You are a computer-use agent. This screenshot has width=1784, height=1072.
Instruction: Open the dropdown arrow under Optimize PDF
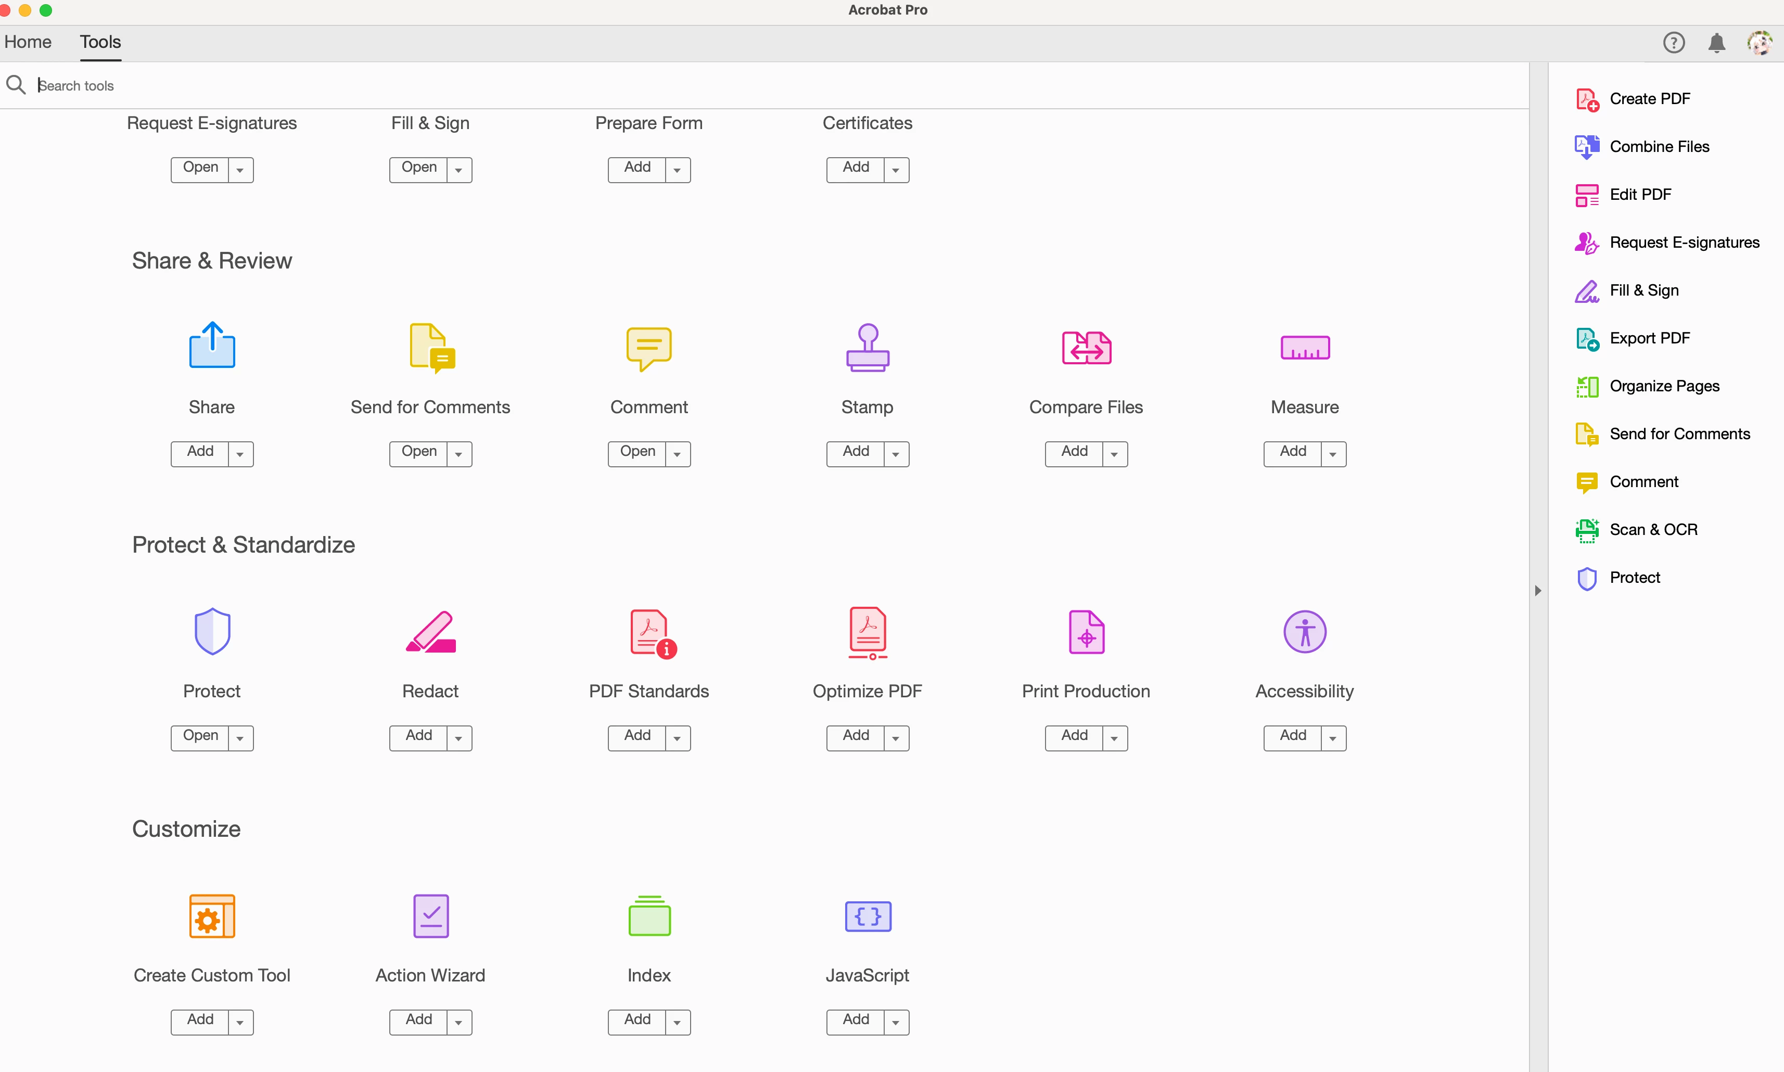click(x=896, y=738)
